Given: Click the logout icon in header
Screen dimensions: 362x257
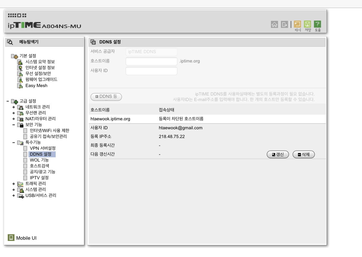Looking at the screenshot, I should (x=284, y=24).
